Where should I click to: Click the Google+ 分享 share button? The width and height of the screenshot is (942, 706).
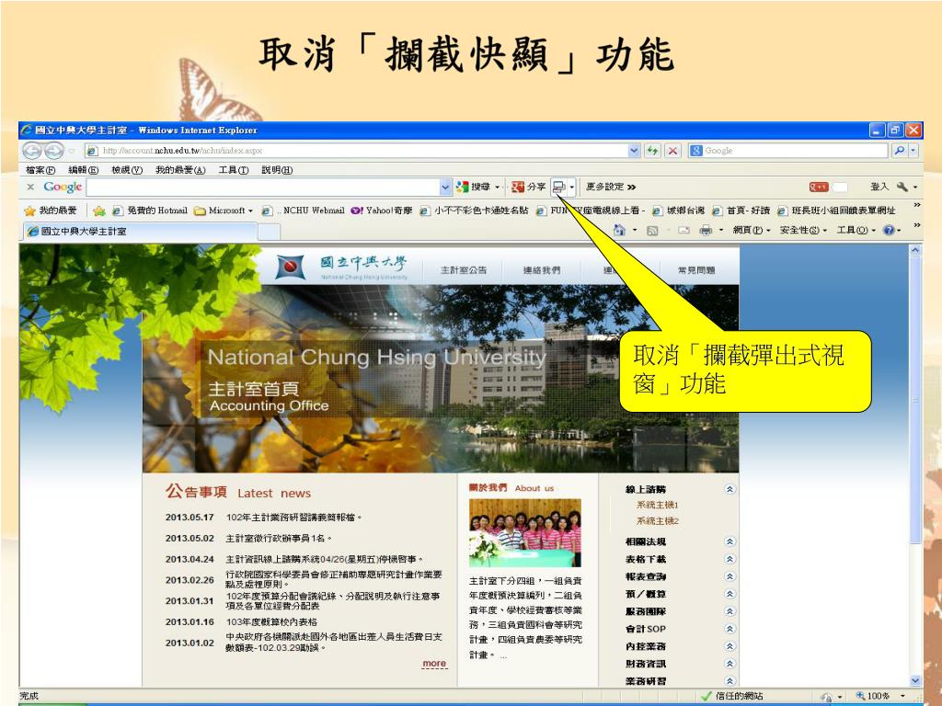click(529, 188)
